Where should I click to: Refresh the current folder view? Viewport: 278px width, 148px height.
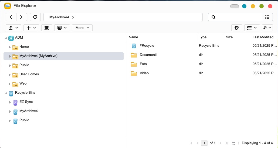point(35,17)
